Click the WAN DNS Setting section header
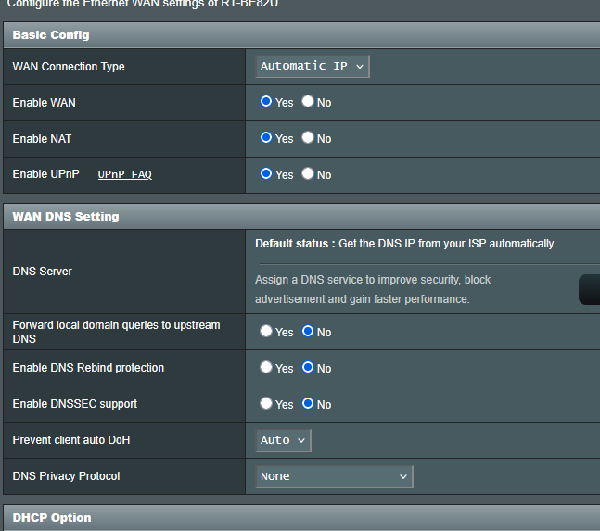Screen dimensions: 600x531 pyautogui.click(x=66, y=216)
